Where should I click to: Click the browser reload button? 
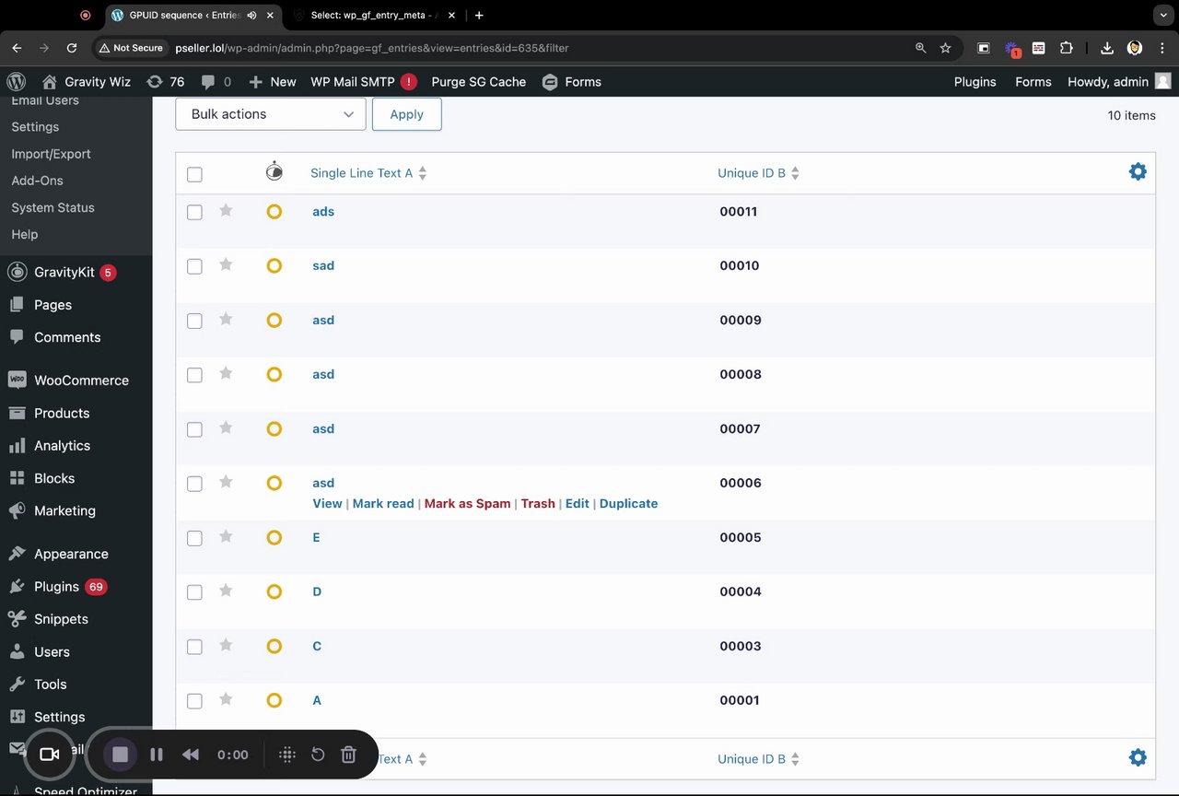pos(72,48)
